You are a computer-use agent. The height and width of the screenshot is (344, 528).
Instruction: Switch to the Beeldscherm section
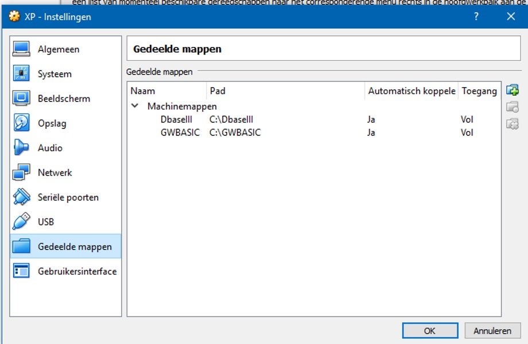pyautogui.click(x=65, y=98)
